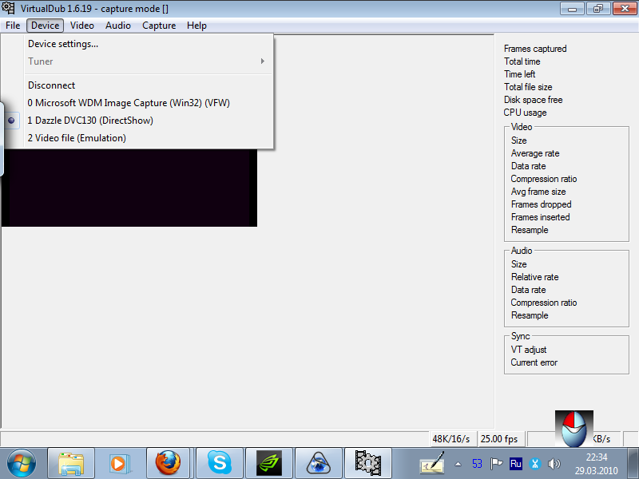Viewport: 639px width, 479px height.
Task: Open the Ru language selector
Action: pyautogui.click(x=516, y=463)
